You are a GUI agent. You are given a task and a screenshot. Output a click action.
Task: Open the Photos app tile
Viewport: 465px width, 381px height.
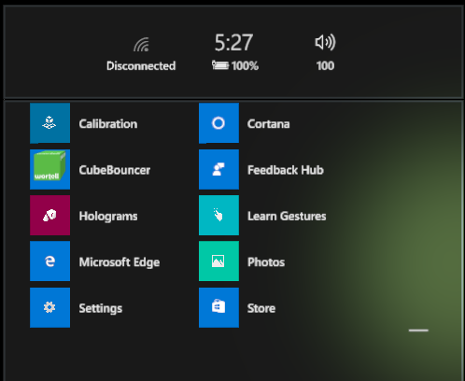pos(218,261)
